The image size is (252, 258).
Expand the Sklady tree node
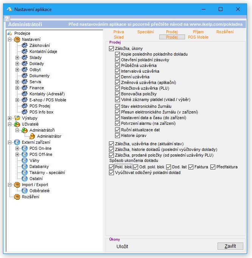17,58
